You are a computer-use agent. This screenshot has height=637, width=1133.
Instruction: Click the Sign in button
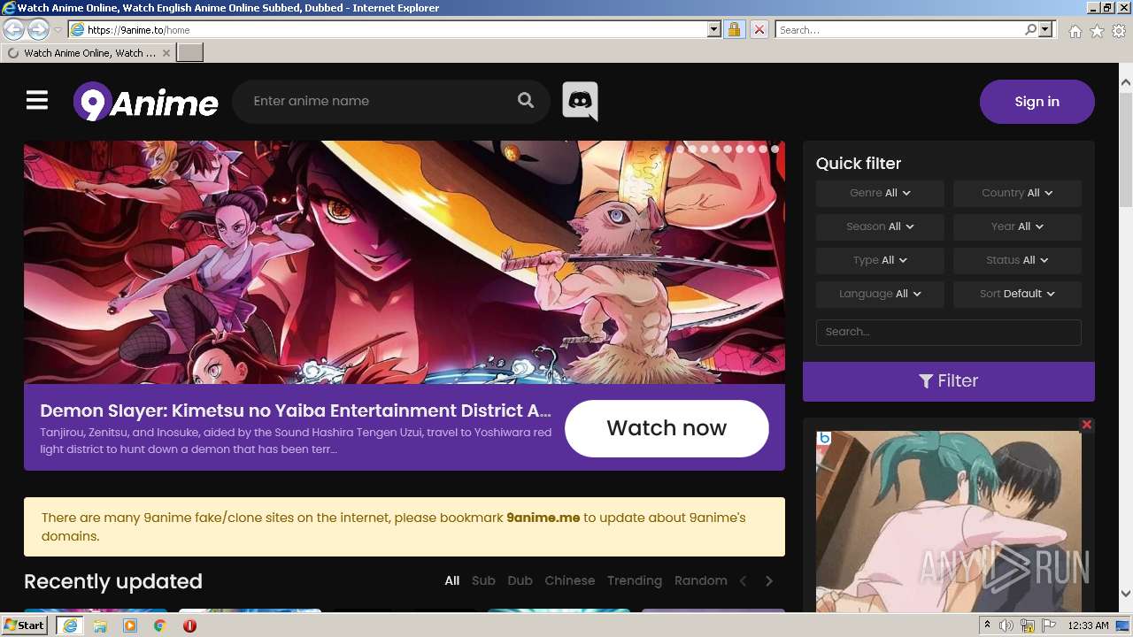point(1037,102)
